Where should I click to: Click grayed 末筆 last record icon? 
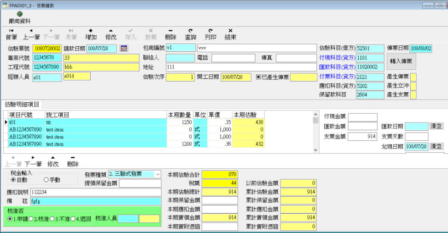point(71,34)
